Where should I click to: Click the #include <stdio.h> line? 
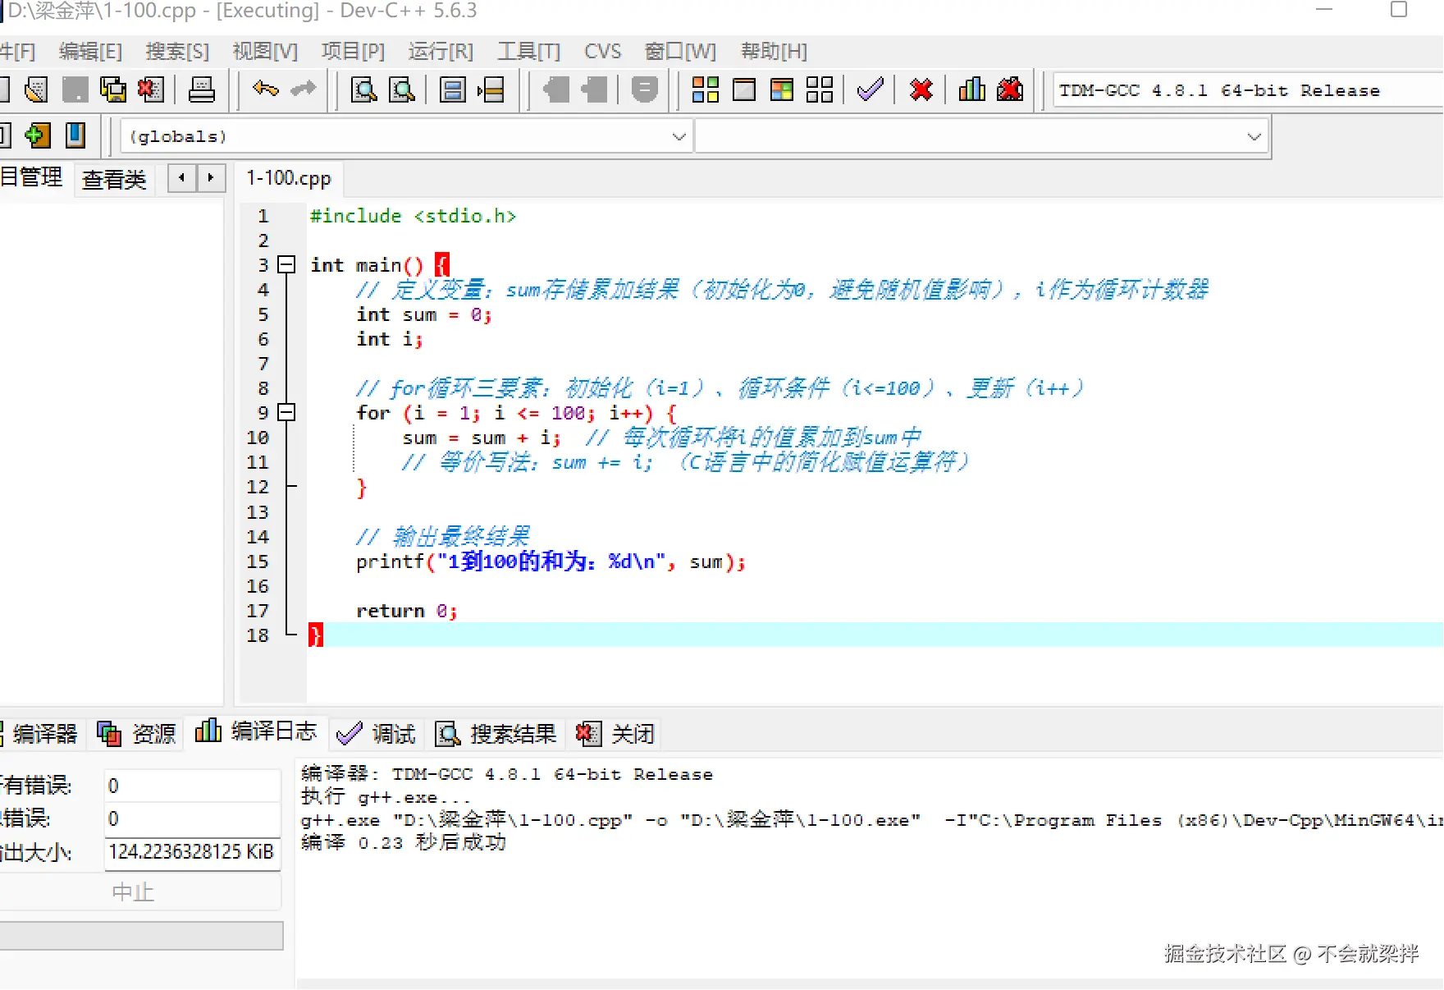coord(413,216)
